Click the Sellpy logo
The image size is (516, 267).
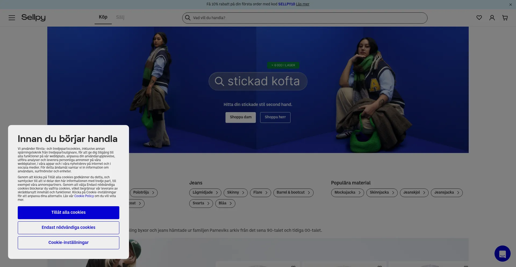34,17
